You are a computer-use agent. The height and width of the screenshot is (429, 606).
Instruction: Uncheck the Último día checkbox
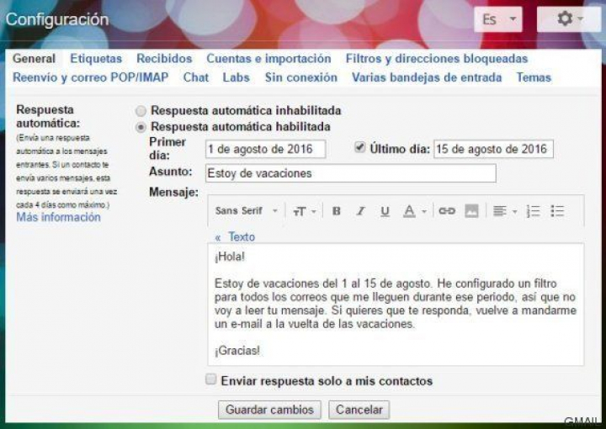click(360, 147)
